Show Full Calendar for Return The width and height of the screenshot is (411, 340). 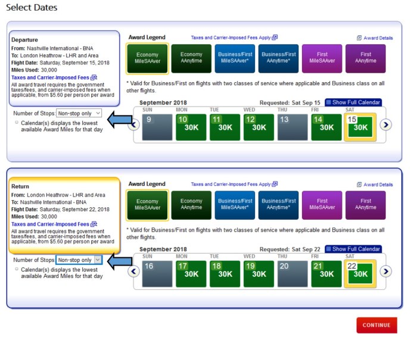pos(353,249)
